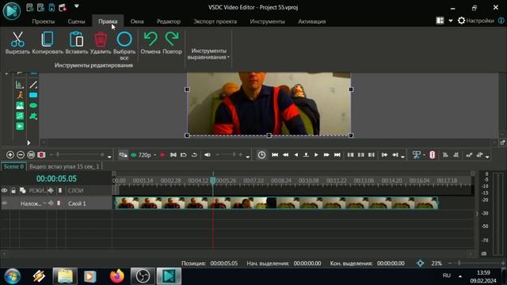This screenshot has height=285, width=507.
Task: Click Выбрать все (Select all) circle icon
Action: pyautogui.click(x=124, y=40)
